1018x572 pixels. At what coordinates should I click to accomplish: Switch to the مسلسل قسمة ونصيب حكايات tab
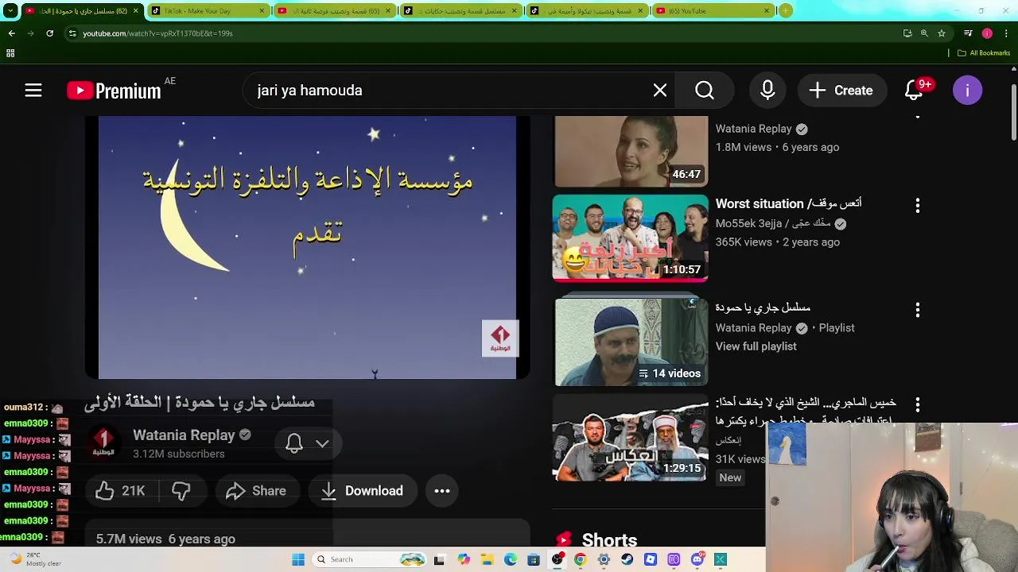click(460, 10)
